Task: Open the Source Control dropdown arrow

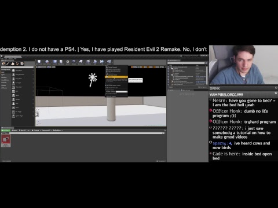Action: 51,62
